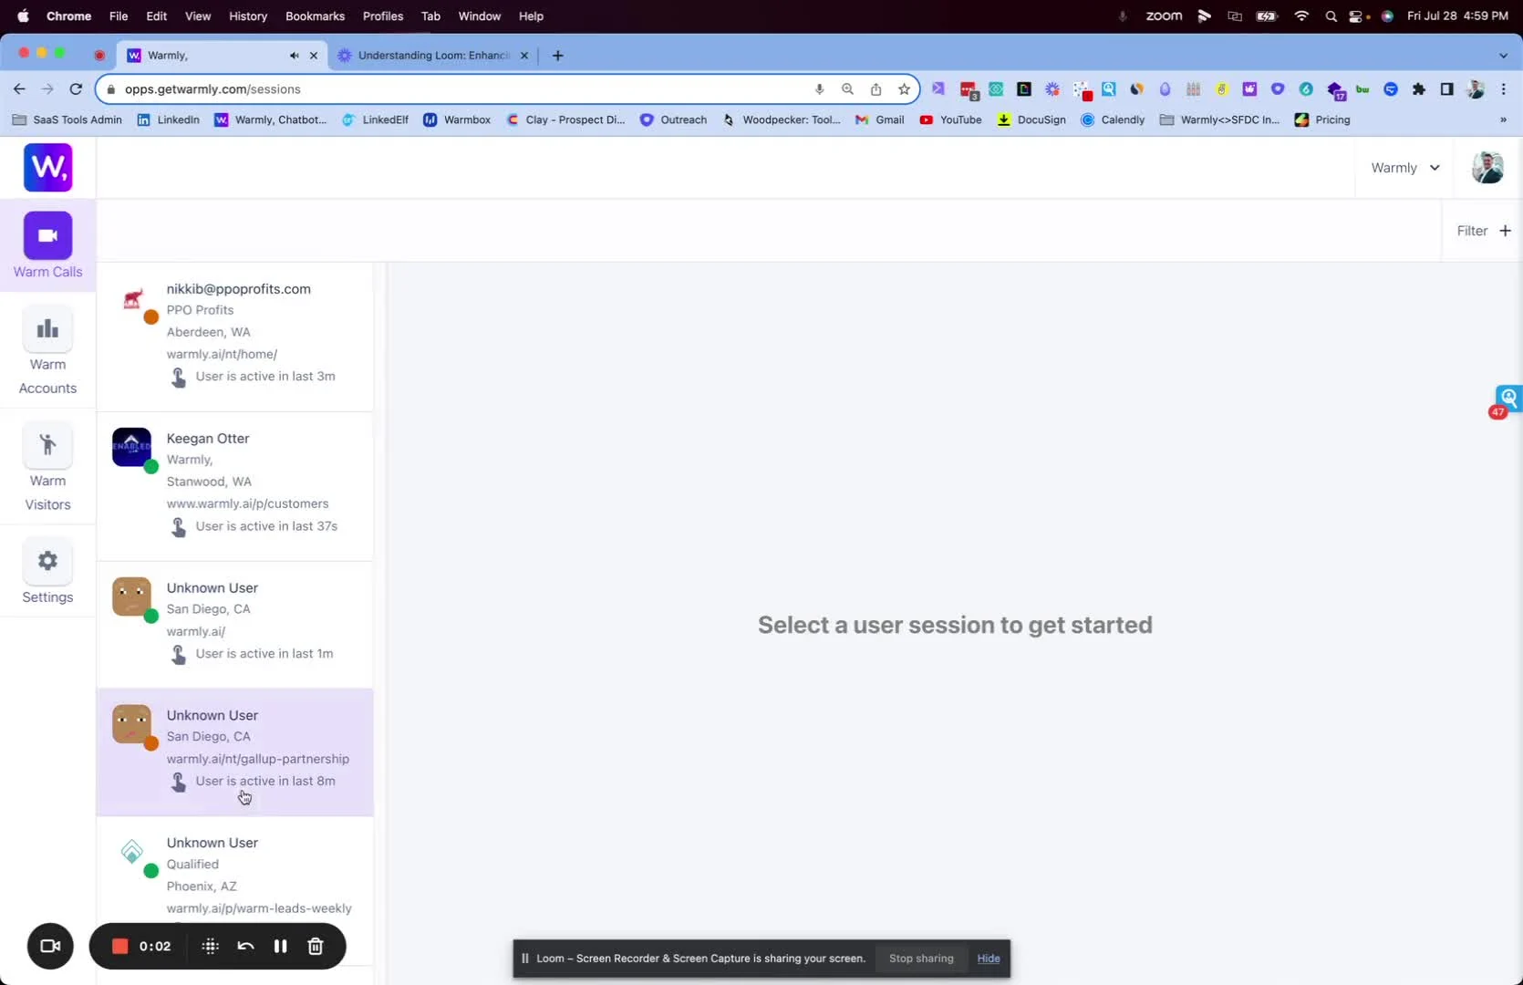Open macOS Spotlight search icon
The width and height of the screenshot is (1523, 985).
point(1331,16)
